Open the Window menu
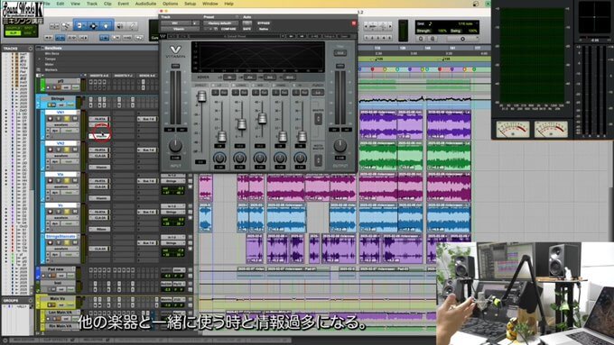The width and height of the screenshot is (614, 345). tap(210, 4)
